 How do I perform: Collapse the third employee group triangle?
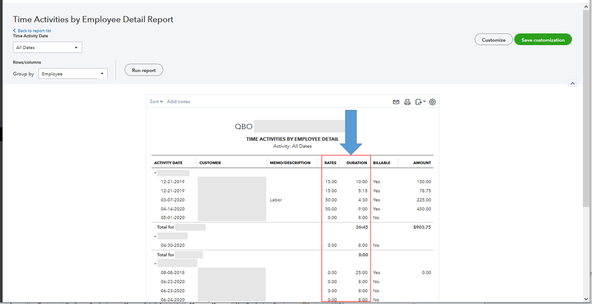pyautogui.click(x=154, y=263)
